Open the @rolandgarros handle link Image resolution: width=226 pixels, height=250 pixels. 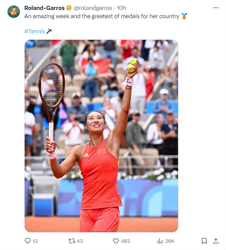pos(93,8)
